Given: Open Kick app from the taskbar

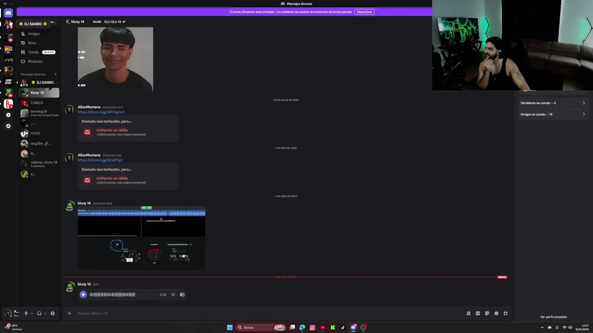Looking at the screenshot, I should [x=333, y=327].
